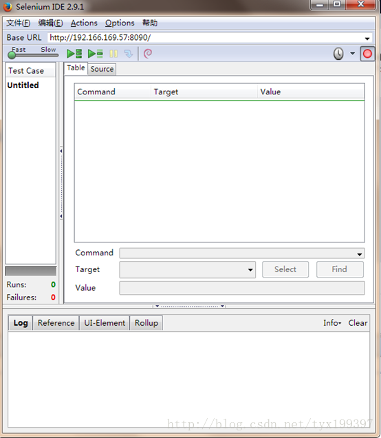Close the Selenium IDE window

361,5
